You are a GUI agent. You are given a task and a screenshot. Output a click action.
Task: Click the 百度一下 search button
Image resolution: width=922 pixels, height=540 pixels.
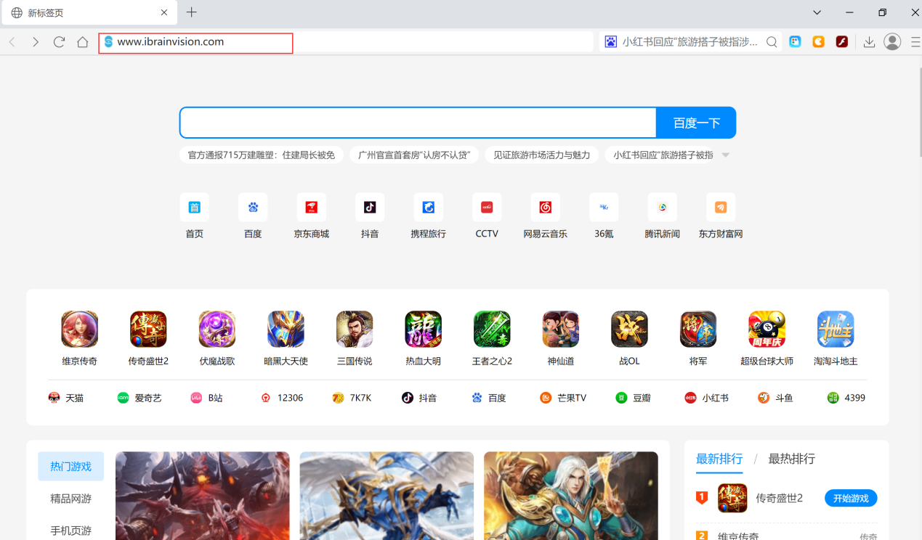[696, 123]
